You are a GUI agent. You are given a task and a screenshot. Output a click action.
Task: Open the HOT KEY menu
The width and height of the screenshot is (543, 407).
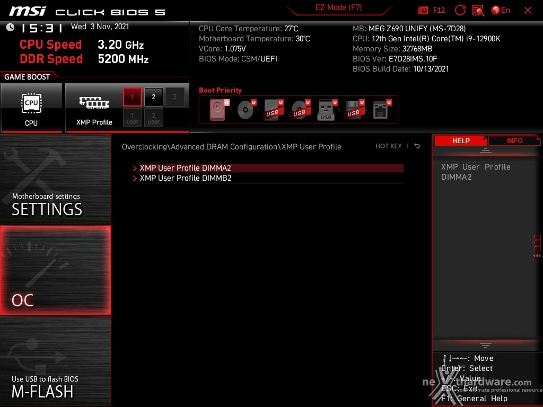click(x=389, y=146)
